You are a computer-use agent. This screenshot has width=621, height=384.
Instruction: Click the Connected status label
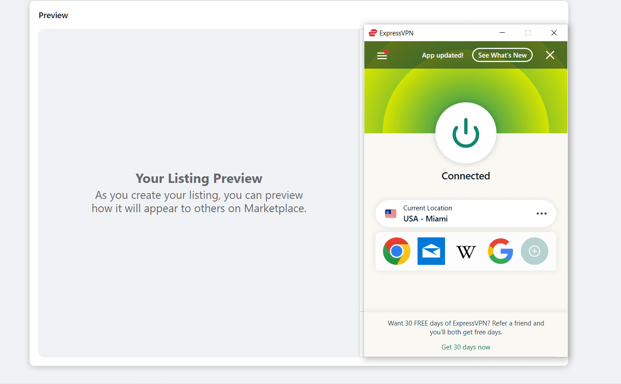pos(465,175)
